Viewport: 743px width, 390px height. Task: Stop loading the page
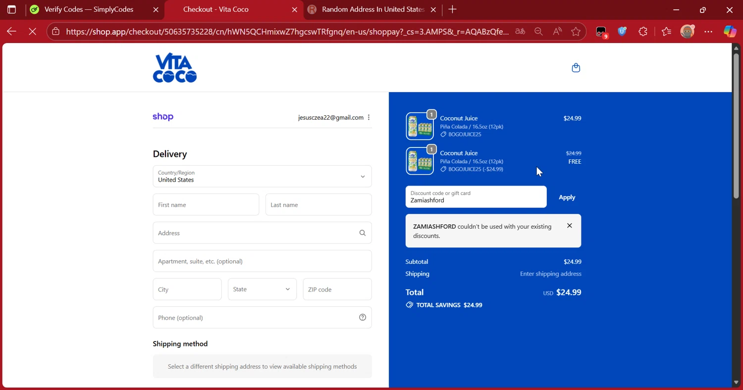point(33,32)
